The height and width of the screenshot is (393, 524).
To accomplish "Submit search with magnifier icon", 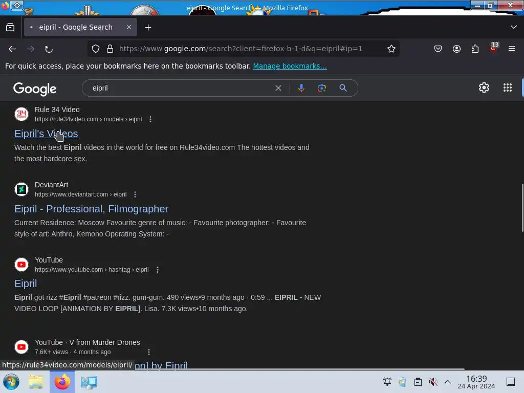I will pos(343,88).
